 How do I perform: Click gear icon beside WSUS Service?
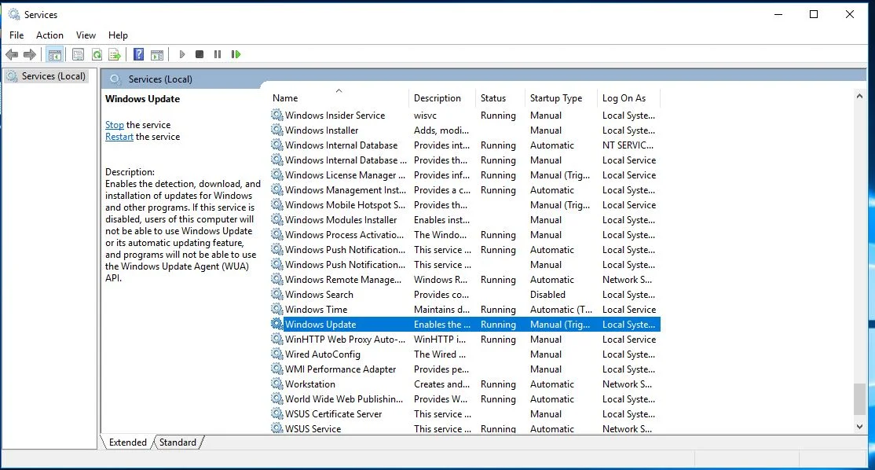277,428
